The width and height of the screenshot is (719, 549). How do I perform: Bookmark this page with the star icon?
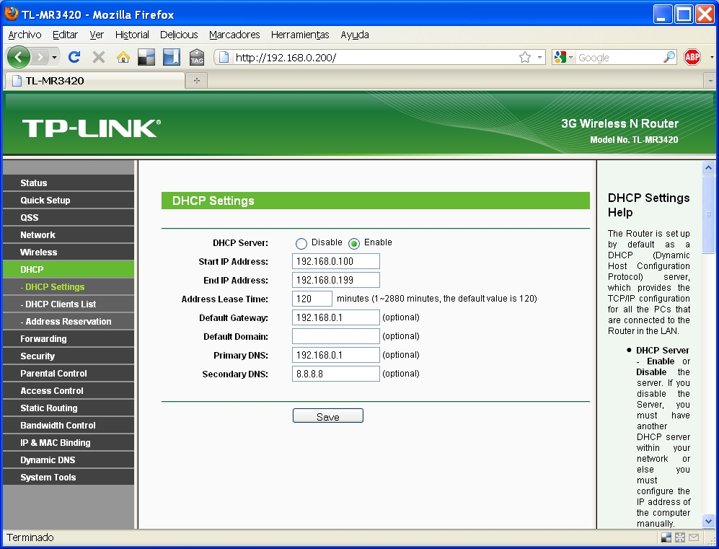click(x=525, y=57)
